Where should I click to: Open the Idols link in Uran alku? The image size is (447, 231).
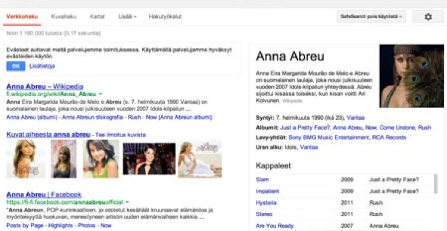[291, 147]
